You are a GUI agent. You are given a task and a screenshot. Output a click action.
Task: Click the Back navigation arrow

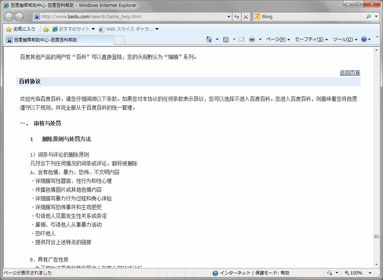(9, 17)
